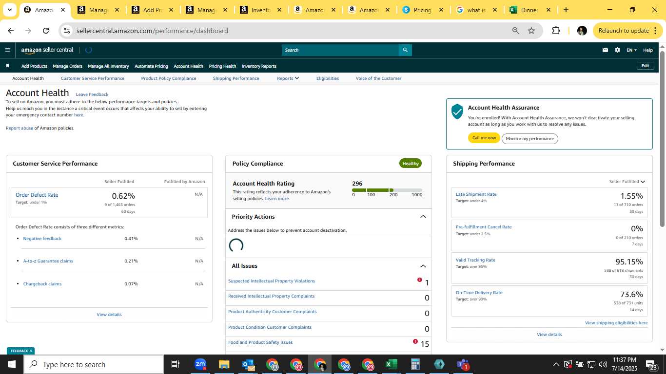Open Voice of the Customer sub-tab

378,78
